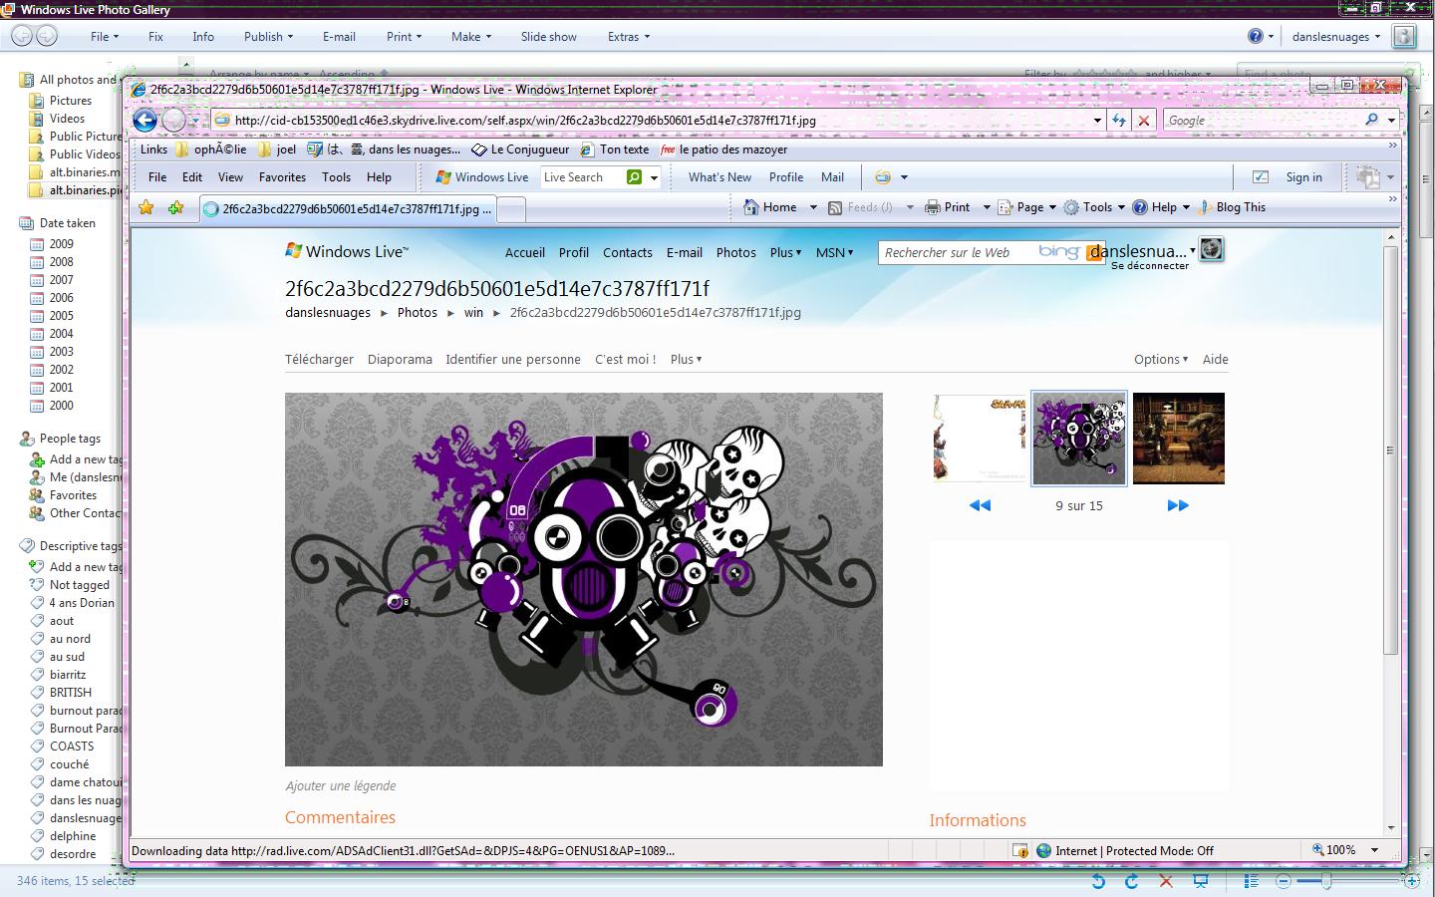This screenshot has width=1435, height=897.
Task: Open the Options dropdown above the photo
Action: 1161,360
